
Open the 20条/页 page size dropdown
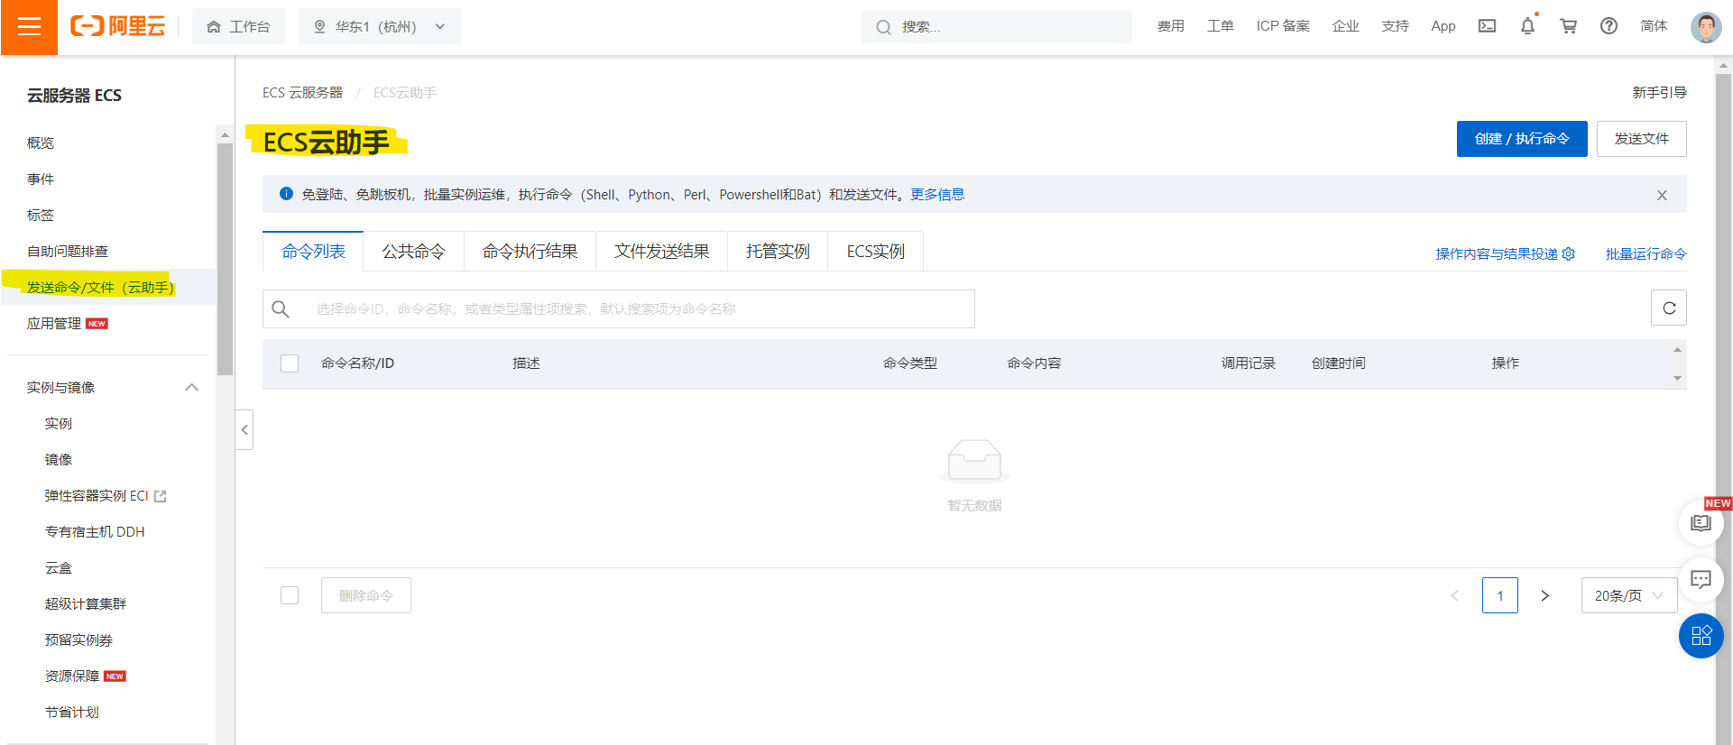(1628, 595)
